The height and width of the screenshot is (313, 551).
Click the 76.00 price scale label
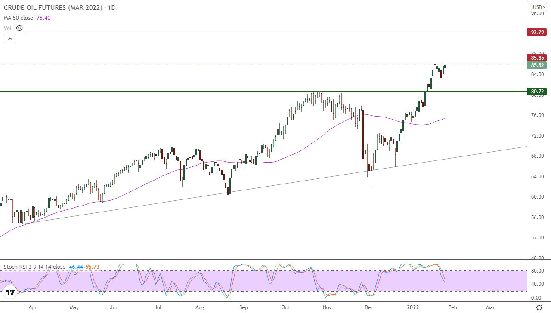coord(538,115)
